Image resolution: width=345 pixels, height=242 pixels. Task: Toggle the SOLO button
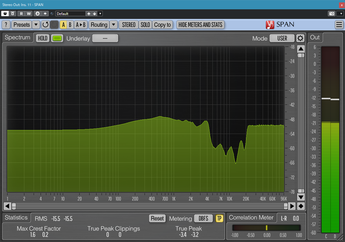click(x=145, y=25)
